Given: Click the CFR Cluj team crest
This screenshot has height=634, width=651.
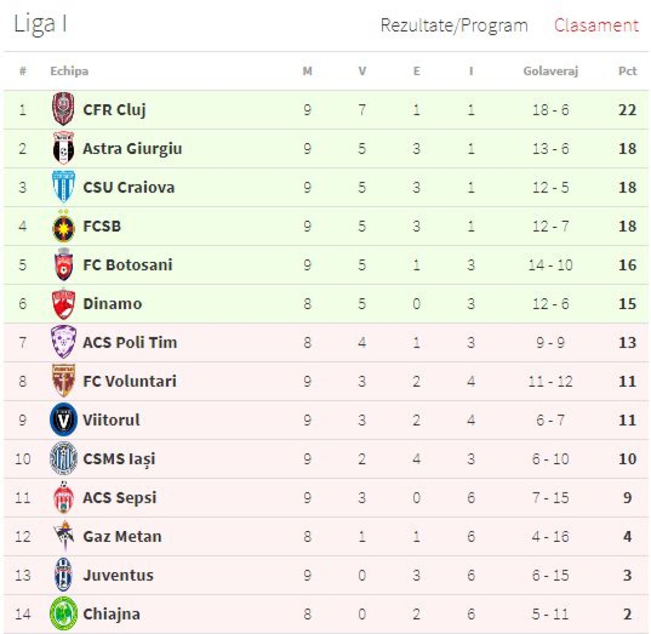Looking at the screenshot, I should tap(63, 109).
